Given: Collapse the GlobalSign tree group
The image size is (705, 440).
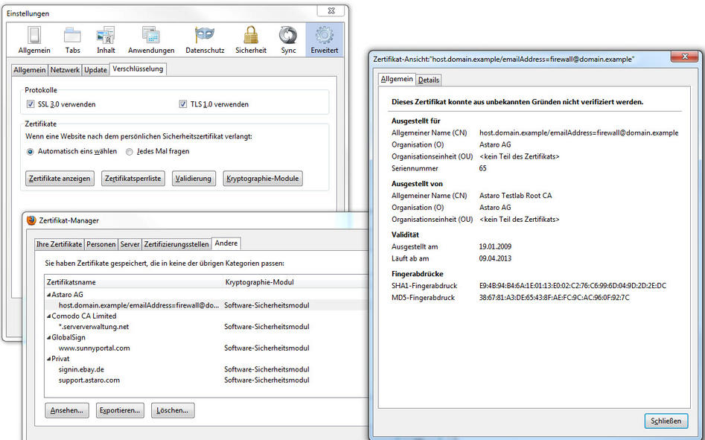Looking at the screenshot, I should (x=48, y=337).
